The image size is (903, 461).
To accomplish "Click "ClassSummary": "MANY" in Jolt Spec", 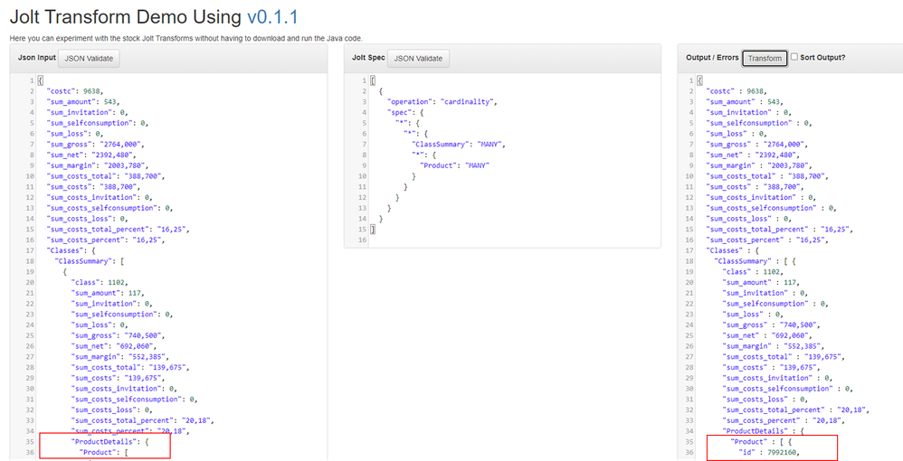I will (458, 145).
